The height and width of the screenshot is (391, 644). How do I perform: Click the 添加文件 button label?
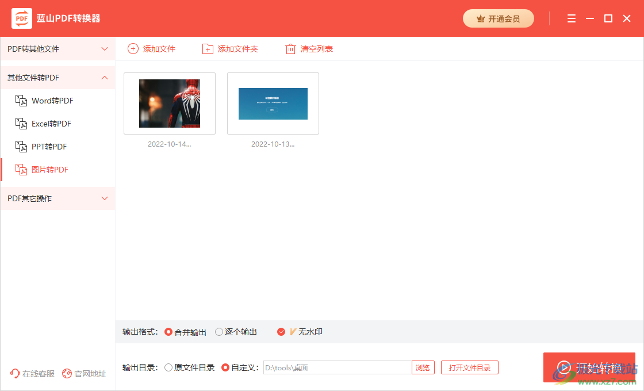[159, 49]
